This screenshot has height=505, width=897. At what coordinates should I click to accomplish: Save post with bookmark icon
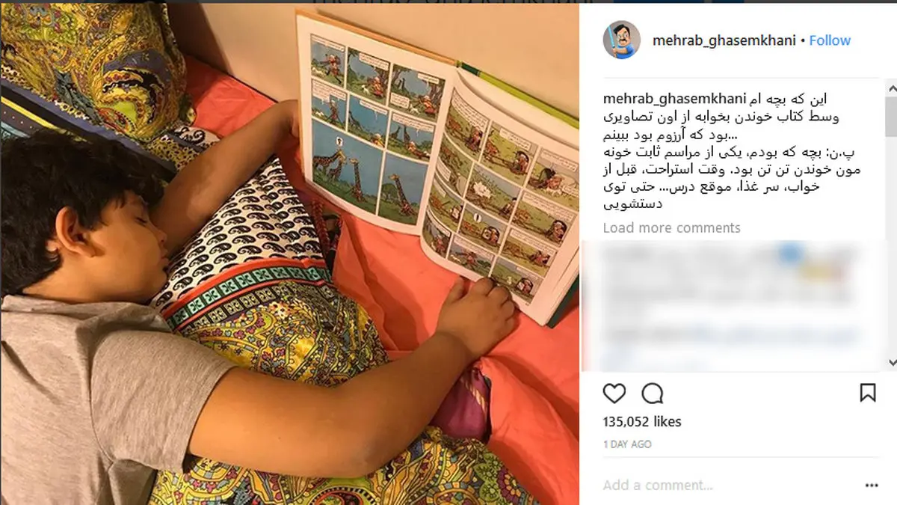(x=868, y=393)
